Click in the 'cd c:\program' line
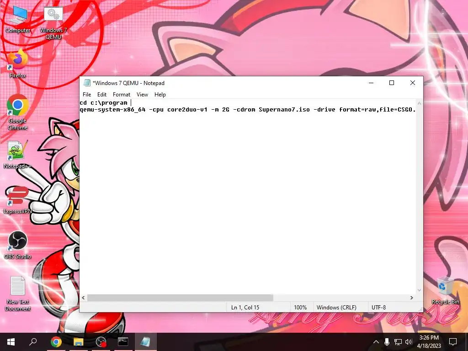 (x=104, y=103)
